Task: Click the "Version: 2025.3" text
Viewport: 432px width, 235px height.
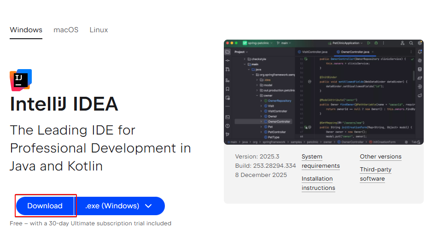Action: (257, 157)
